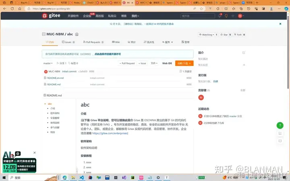Open Visual Studio Code from taskbar
Screen dimensions: 290x181
(81, 178)
